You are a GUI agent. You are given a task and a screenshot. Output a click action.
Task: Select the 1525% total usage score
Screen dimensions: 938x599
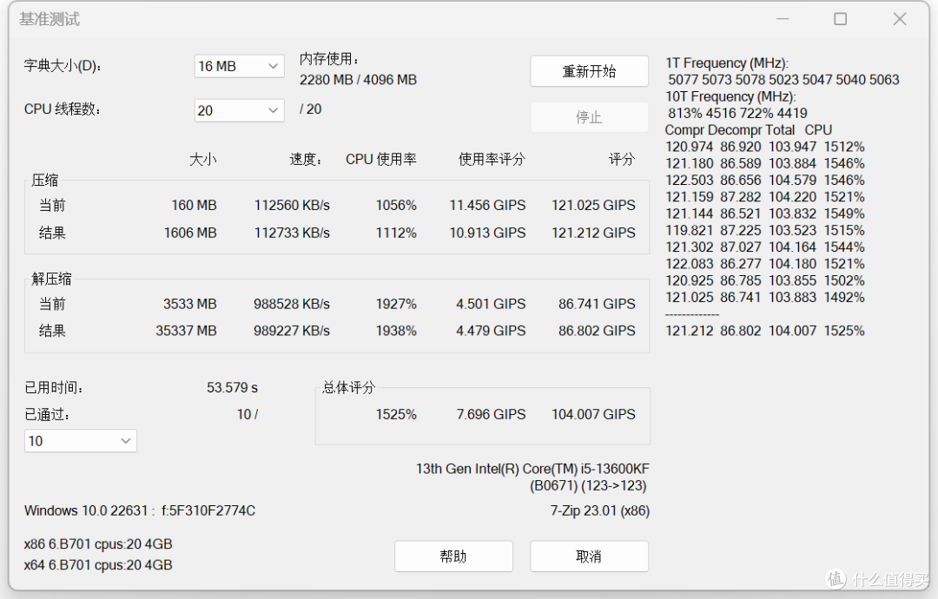tap(397, 414)
